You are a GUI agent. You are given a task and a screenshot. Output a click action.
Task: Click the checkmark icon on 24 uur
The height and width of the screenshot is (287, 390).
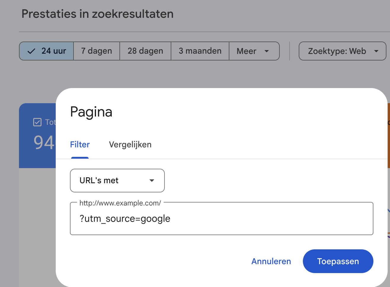click(31, 51)
